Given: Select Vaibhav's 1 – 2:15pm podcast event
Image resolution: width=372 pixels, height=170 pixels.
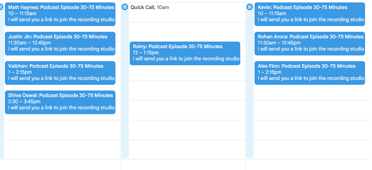Looking at the screenshot, I should coord(60,73).
